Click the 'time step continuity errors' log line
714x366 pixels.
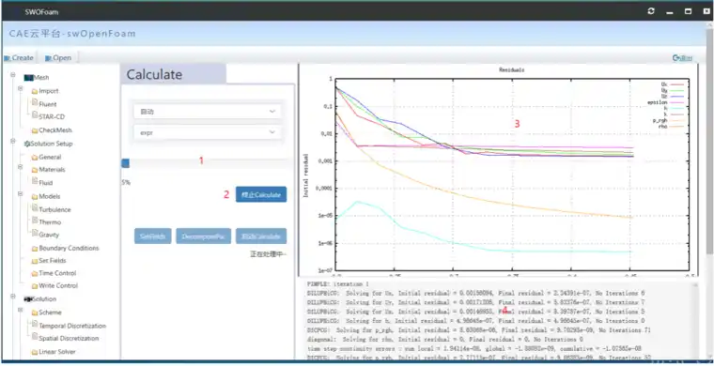point(474,349)
